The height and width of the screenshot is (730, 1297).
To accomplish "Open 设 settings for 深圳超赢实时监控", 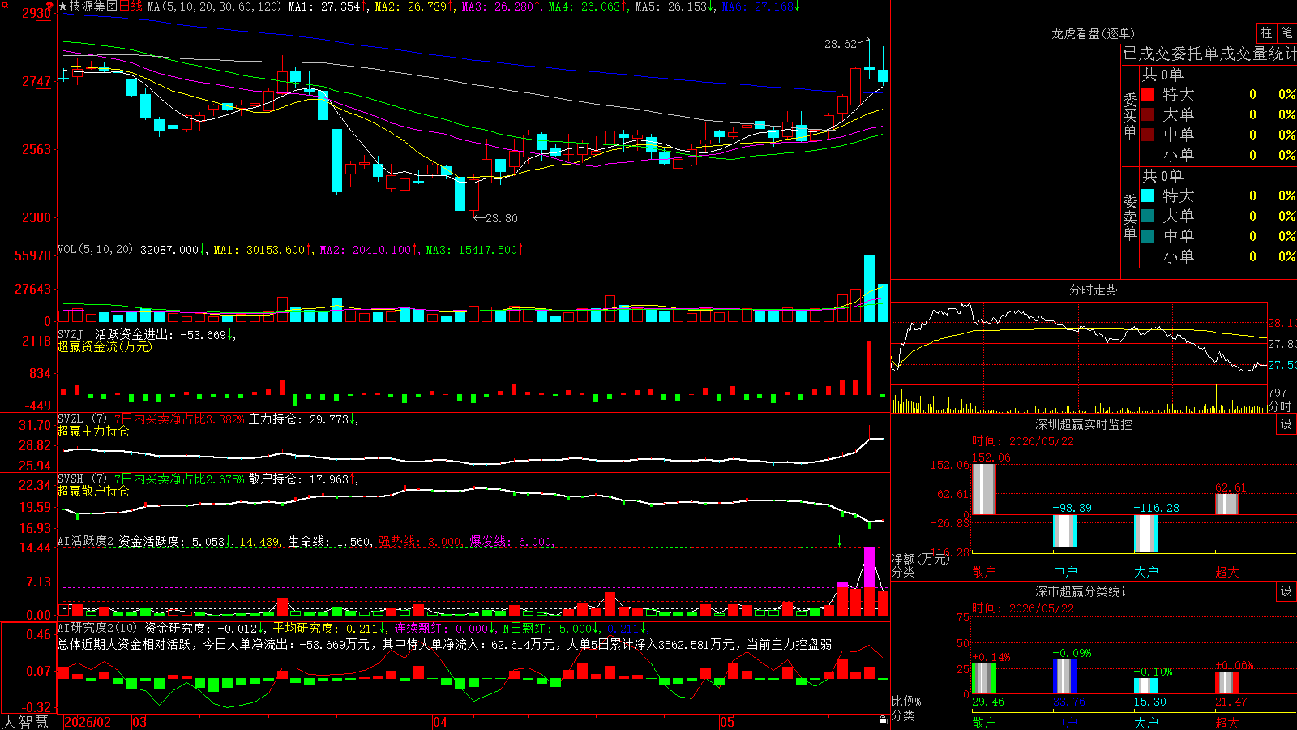I will (x=1286, y=424).
